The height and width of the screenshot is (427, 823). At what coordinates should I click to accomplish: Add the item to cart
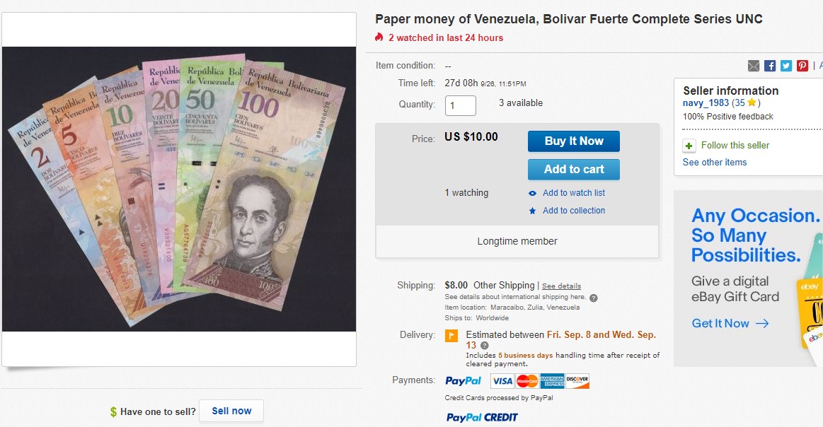pyautogui.click(x=574, y=170)
